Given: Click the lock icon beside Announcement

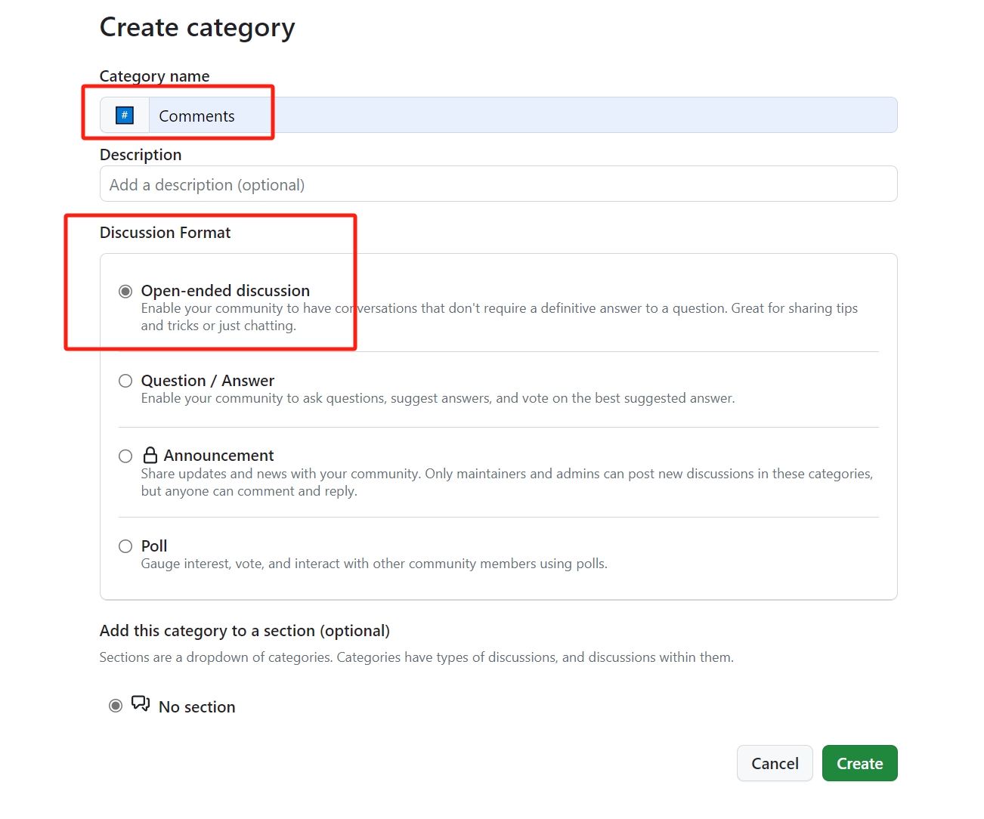Looking at the screenshot, I should coord(150,455).
